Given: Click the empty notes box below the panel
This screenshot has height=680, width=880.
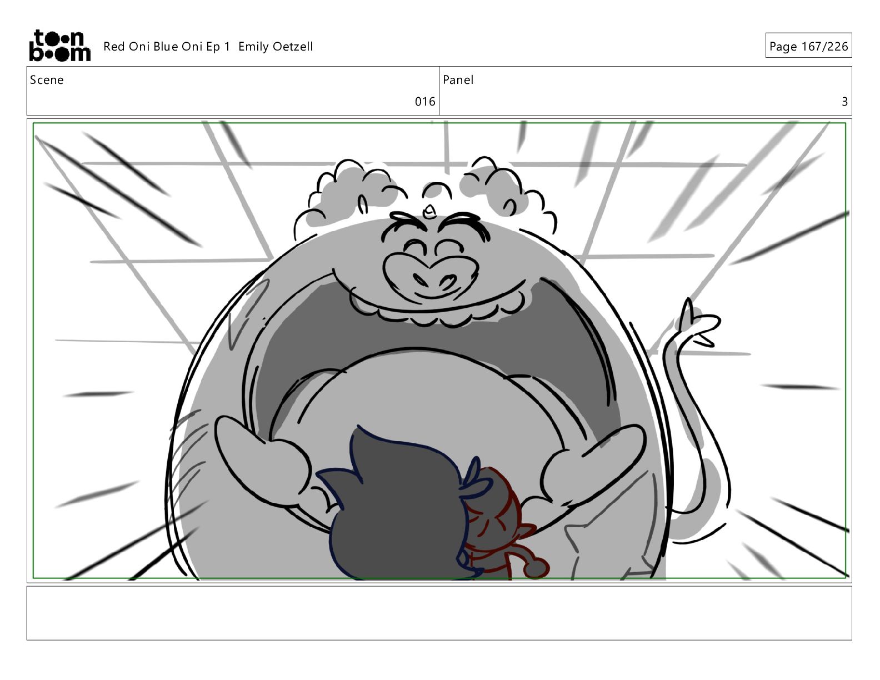Looking at the screenshot, I should 439,613.
